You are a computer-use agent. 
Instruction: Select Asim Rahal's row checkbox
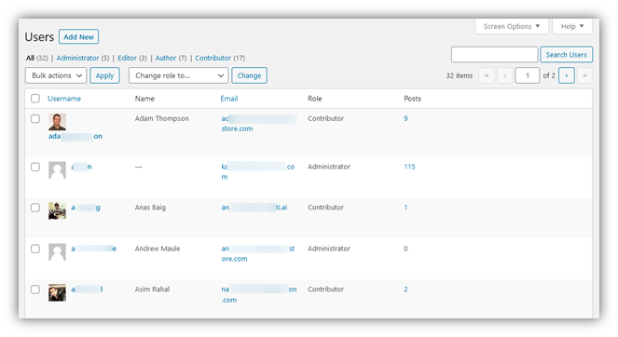[35, 290]
